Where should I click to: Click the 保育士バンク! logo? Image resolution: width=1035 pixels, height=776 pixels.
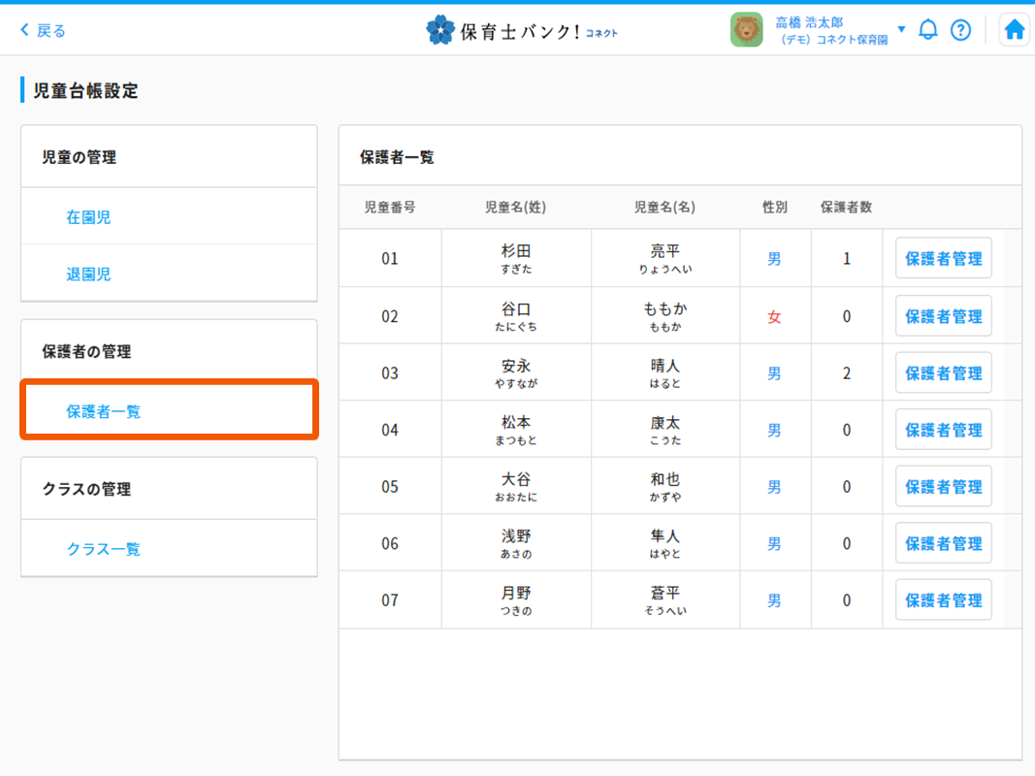click(521, 30)
